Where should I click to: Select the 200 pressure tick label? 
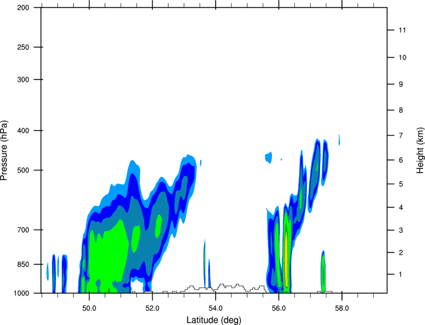[x=23, y=7]
